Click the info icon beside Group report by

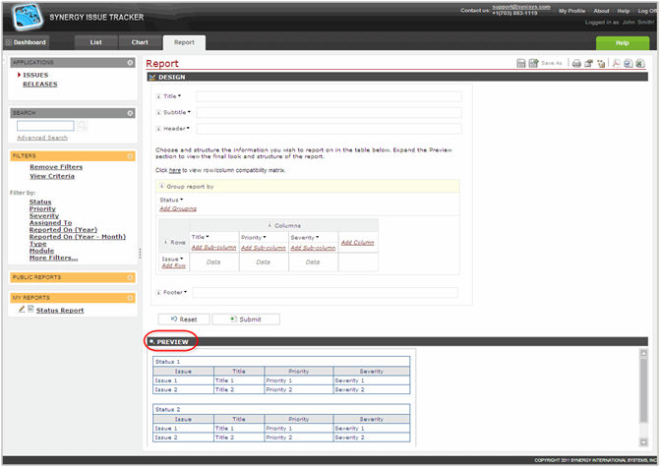[162, 186]
